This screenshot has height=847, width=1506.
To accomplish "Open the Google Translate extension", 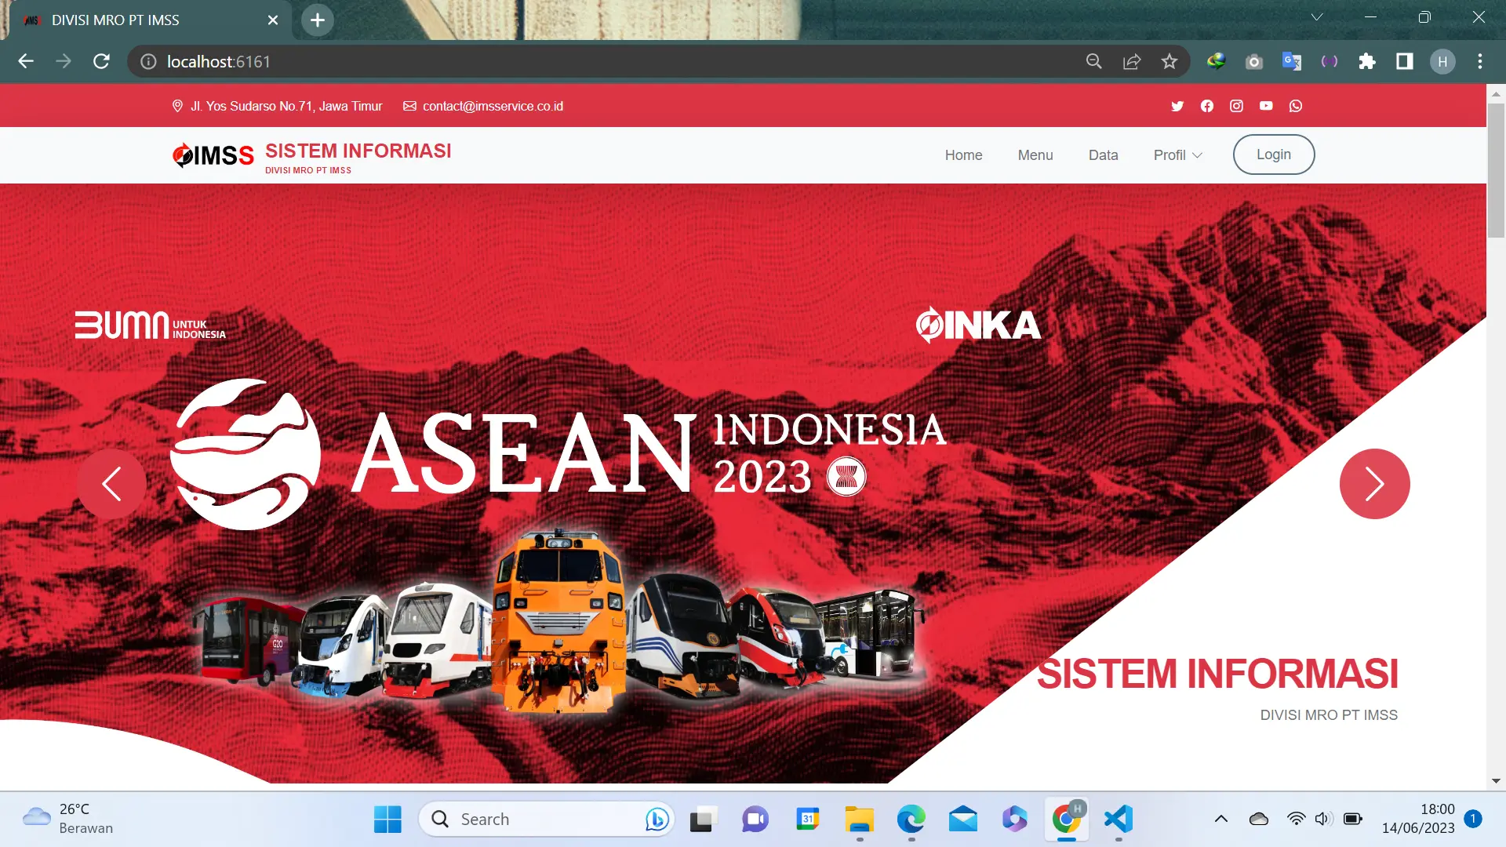I will click(1292, 61).
